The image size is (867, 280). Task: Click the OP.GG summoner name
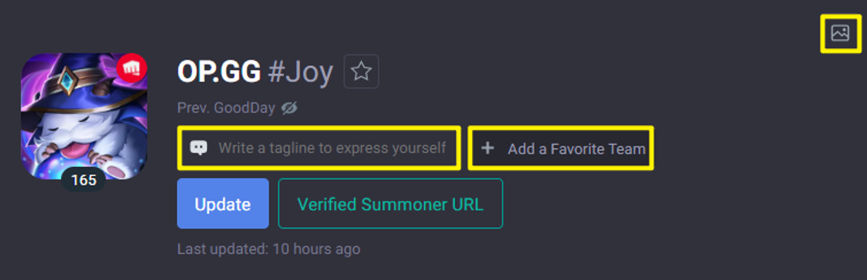pos(219,72)
